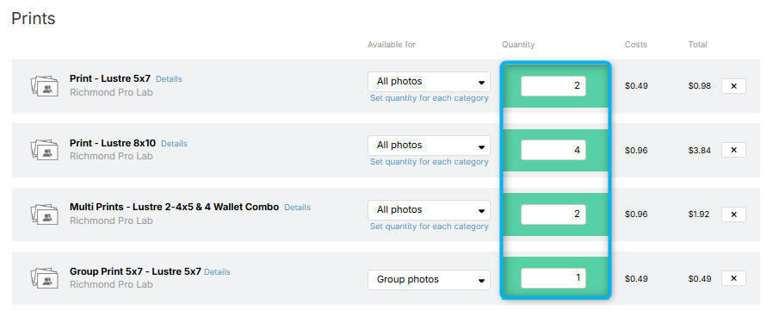Set quantity for each category under Multi Prints
773x317 pixels.
point(430,227)
